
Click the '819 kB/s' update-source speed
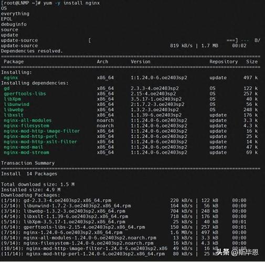pyautogui.click(x=182, y=46)
